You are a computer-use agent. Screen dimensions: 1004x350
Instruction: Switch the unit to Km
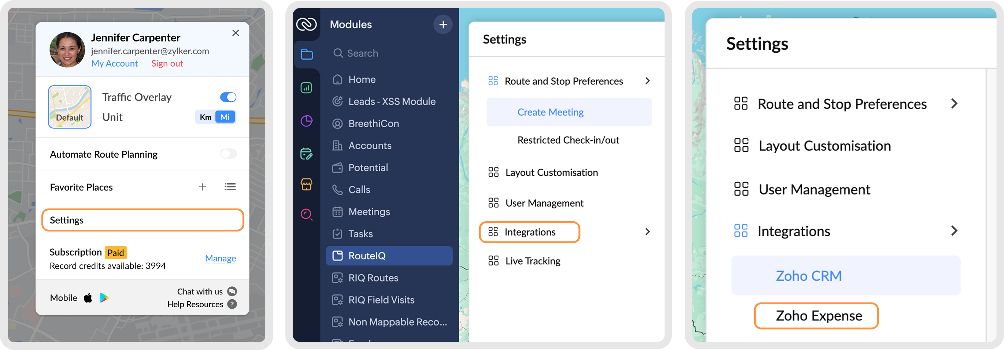pos(205,117)
